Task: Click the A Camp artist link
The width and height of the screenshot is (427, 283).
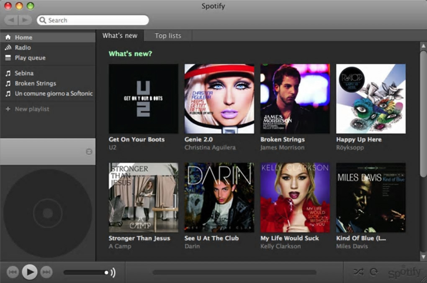Action: (x=120, y=247)
